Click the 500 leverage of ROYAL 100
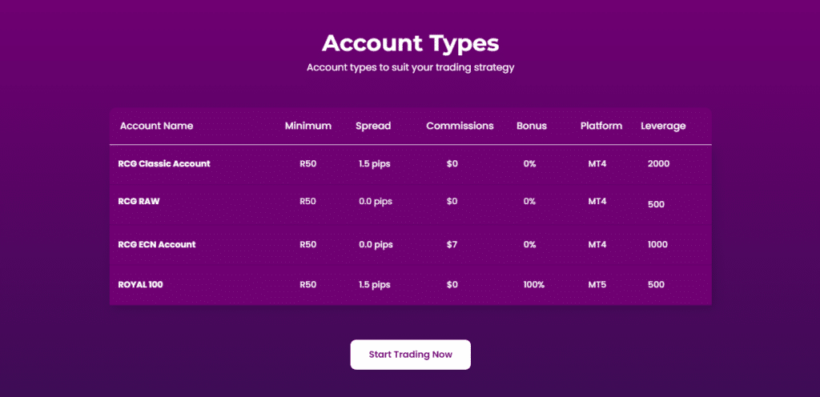 656,285
